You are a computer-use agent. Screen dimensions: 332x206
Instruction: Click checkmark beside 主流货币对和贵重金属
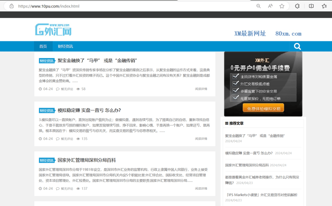click(235, 76)
